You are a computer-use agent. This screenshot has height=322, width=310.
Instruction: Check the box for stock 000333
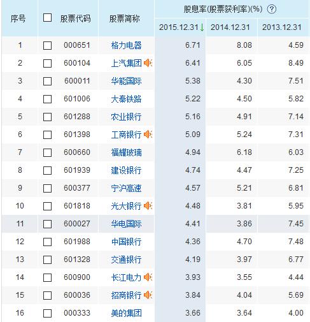click(x=47, y=313)
